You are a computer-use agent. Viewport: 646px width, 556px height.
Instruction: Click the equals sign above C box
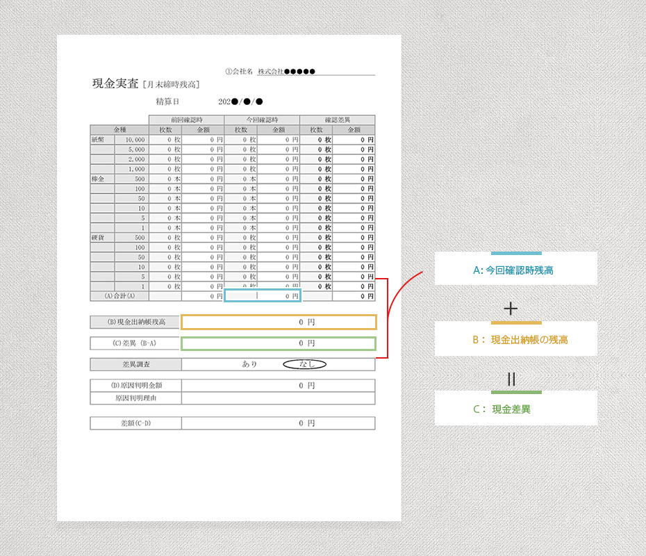pos(511,379)
